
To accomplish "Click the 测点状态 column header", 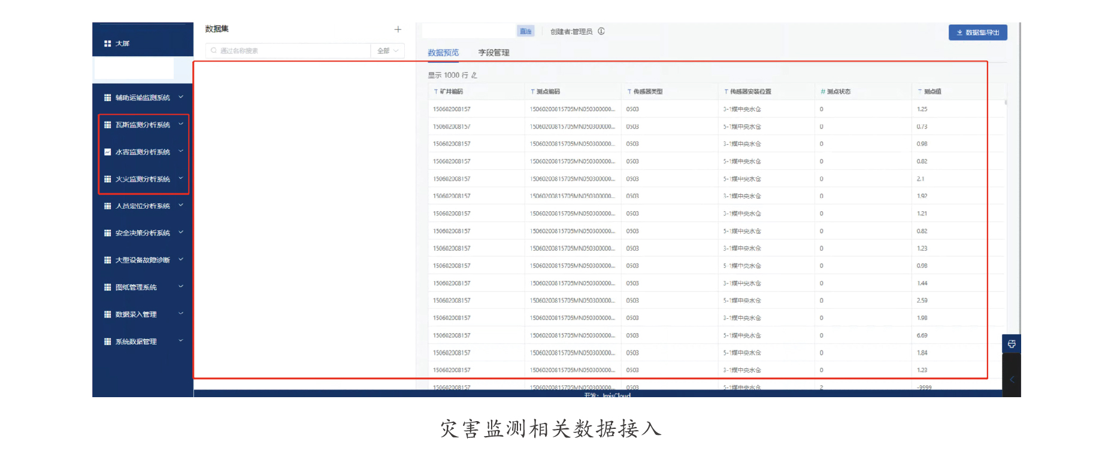I will click(838, 92).
